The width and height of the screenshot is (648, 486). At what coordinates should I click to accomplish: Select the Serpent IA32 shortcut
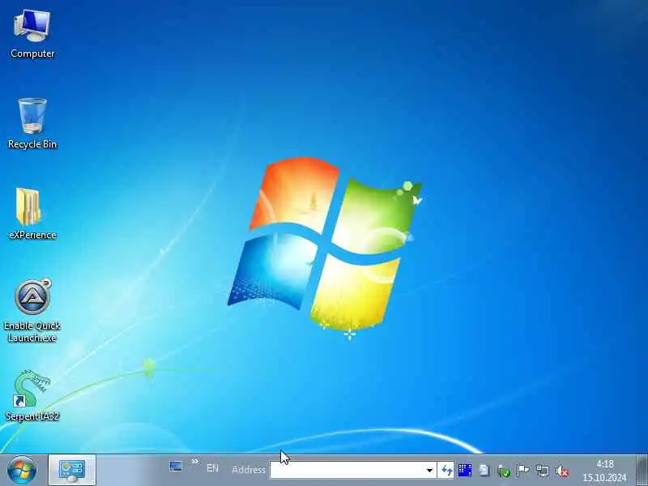point(32,396)
